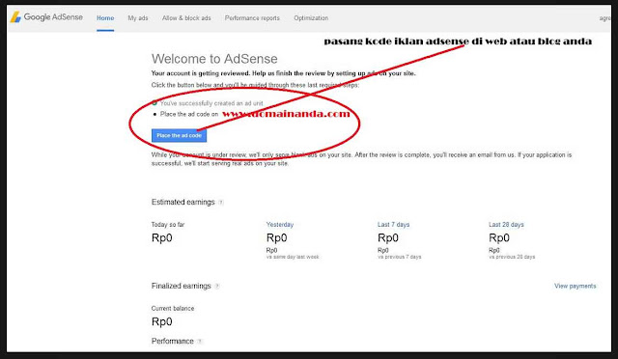Click the Today so far label
The image size is (618, 359).
tap(168, 225)
